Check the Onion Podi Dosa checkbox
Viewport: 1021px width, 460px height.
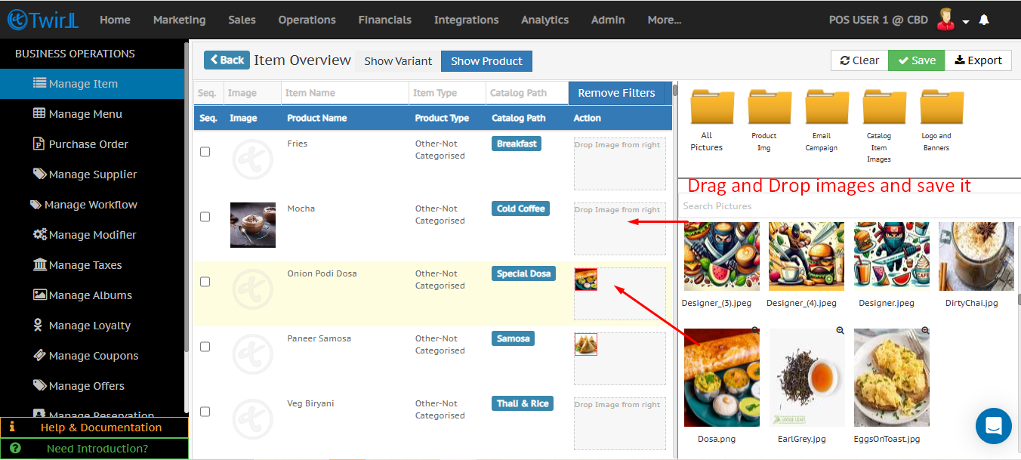point(205,282)
